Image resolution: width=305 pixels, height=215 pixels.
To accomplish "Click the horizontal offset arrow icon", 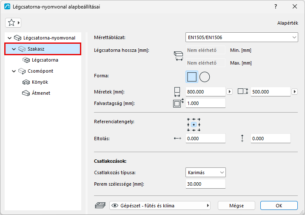I will pyautogui.click(x=177, y=138).
